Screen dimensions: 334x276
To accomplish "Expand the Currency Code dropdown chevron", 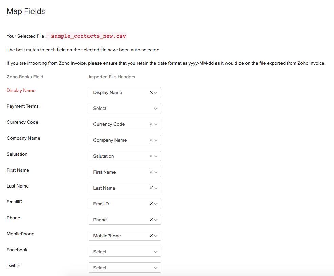I will [x=156, y=124].
